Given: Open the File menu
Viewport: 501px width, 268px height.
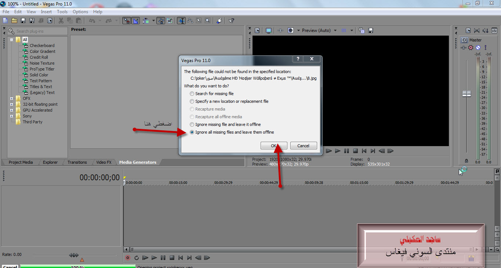Looking at the screenshot, I should [6, 12].
